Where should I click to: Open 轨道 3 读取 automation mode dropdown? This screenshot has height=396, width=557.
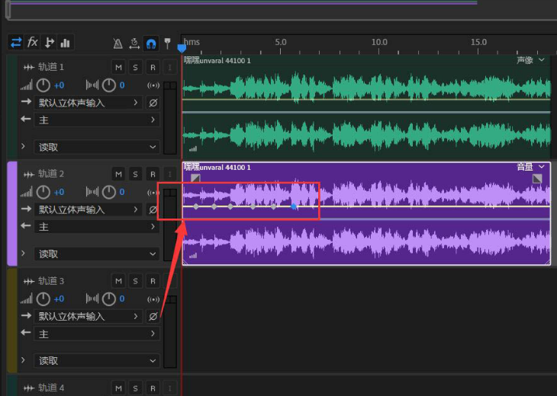[x=97, y=360]
